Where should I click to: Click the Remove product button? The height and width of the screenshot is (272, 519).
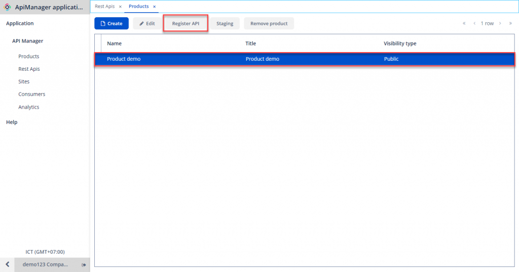(269, 23)
